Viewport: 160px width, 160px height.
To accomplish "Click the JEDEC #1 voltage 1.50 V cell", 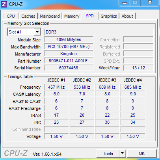I will [x=56, y=136].
